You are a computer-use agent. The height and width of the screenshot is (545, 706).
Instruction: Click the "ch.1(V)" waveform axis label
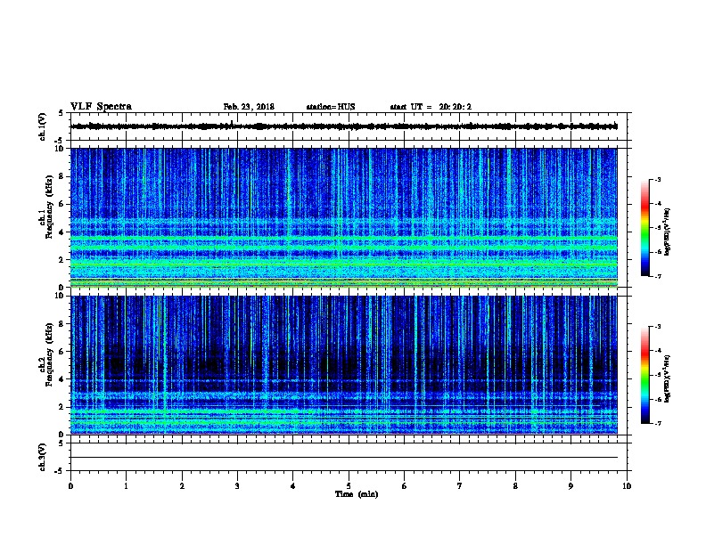click(43, 126)
